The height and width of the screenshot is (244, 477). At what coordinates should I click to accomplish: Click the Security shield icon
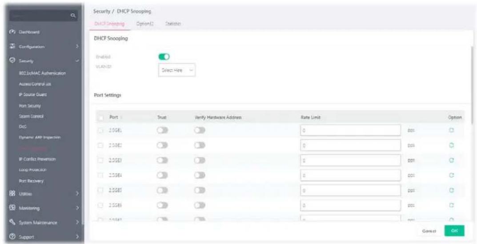13,61
